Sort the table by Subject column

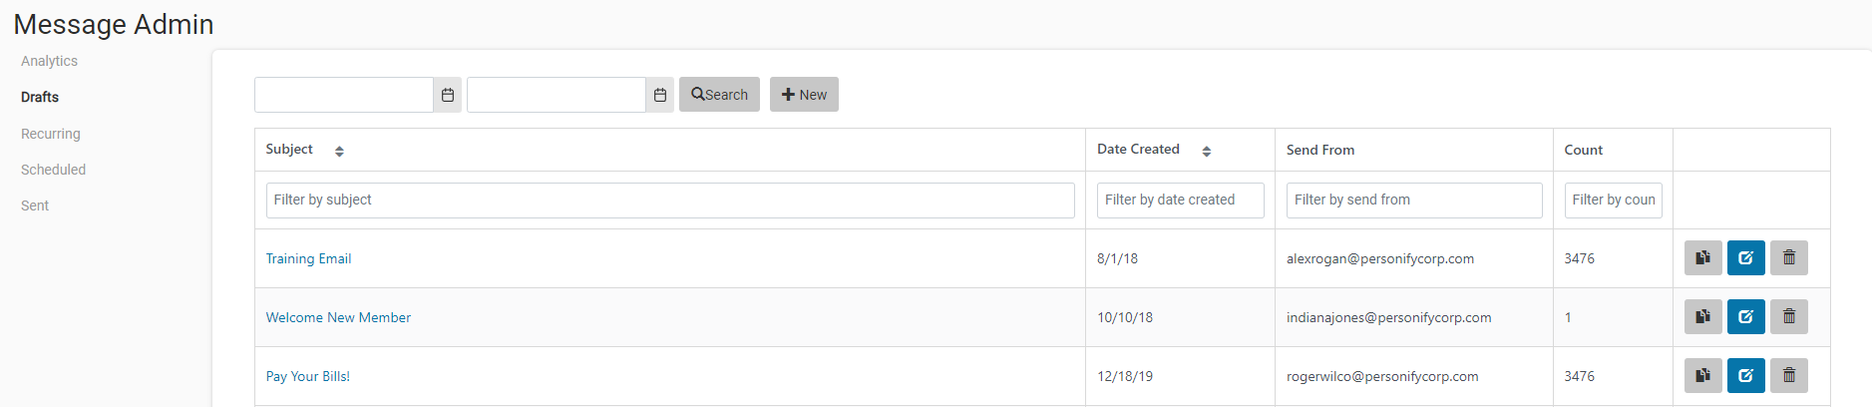pos(339,151)
